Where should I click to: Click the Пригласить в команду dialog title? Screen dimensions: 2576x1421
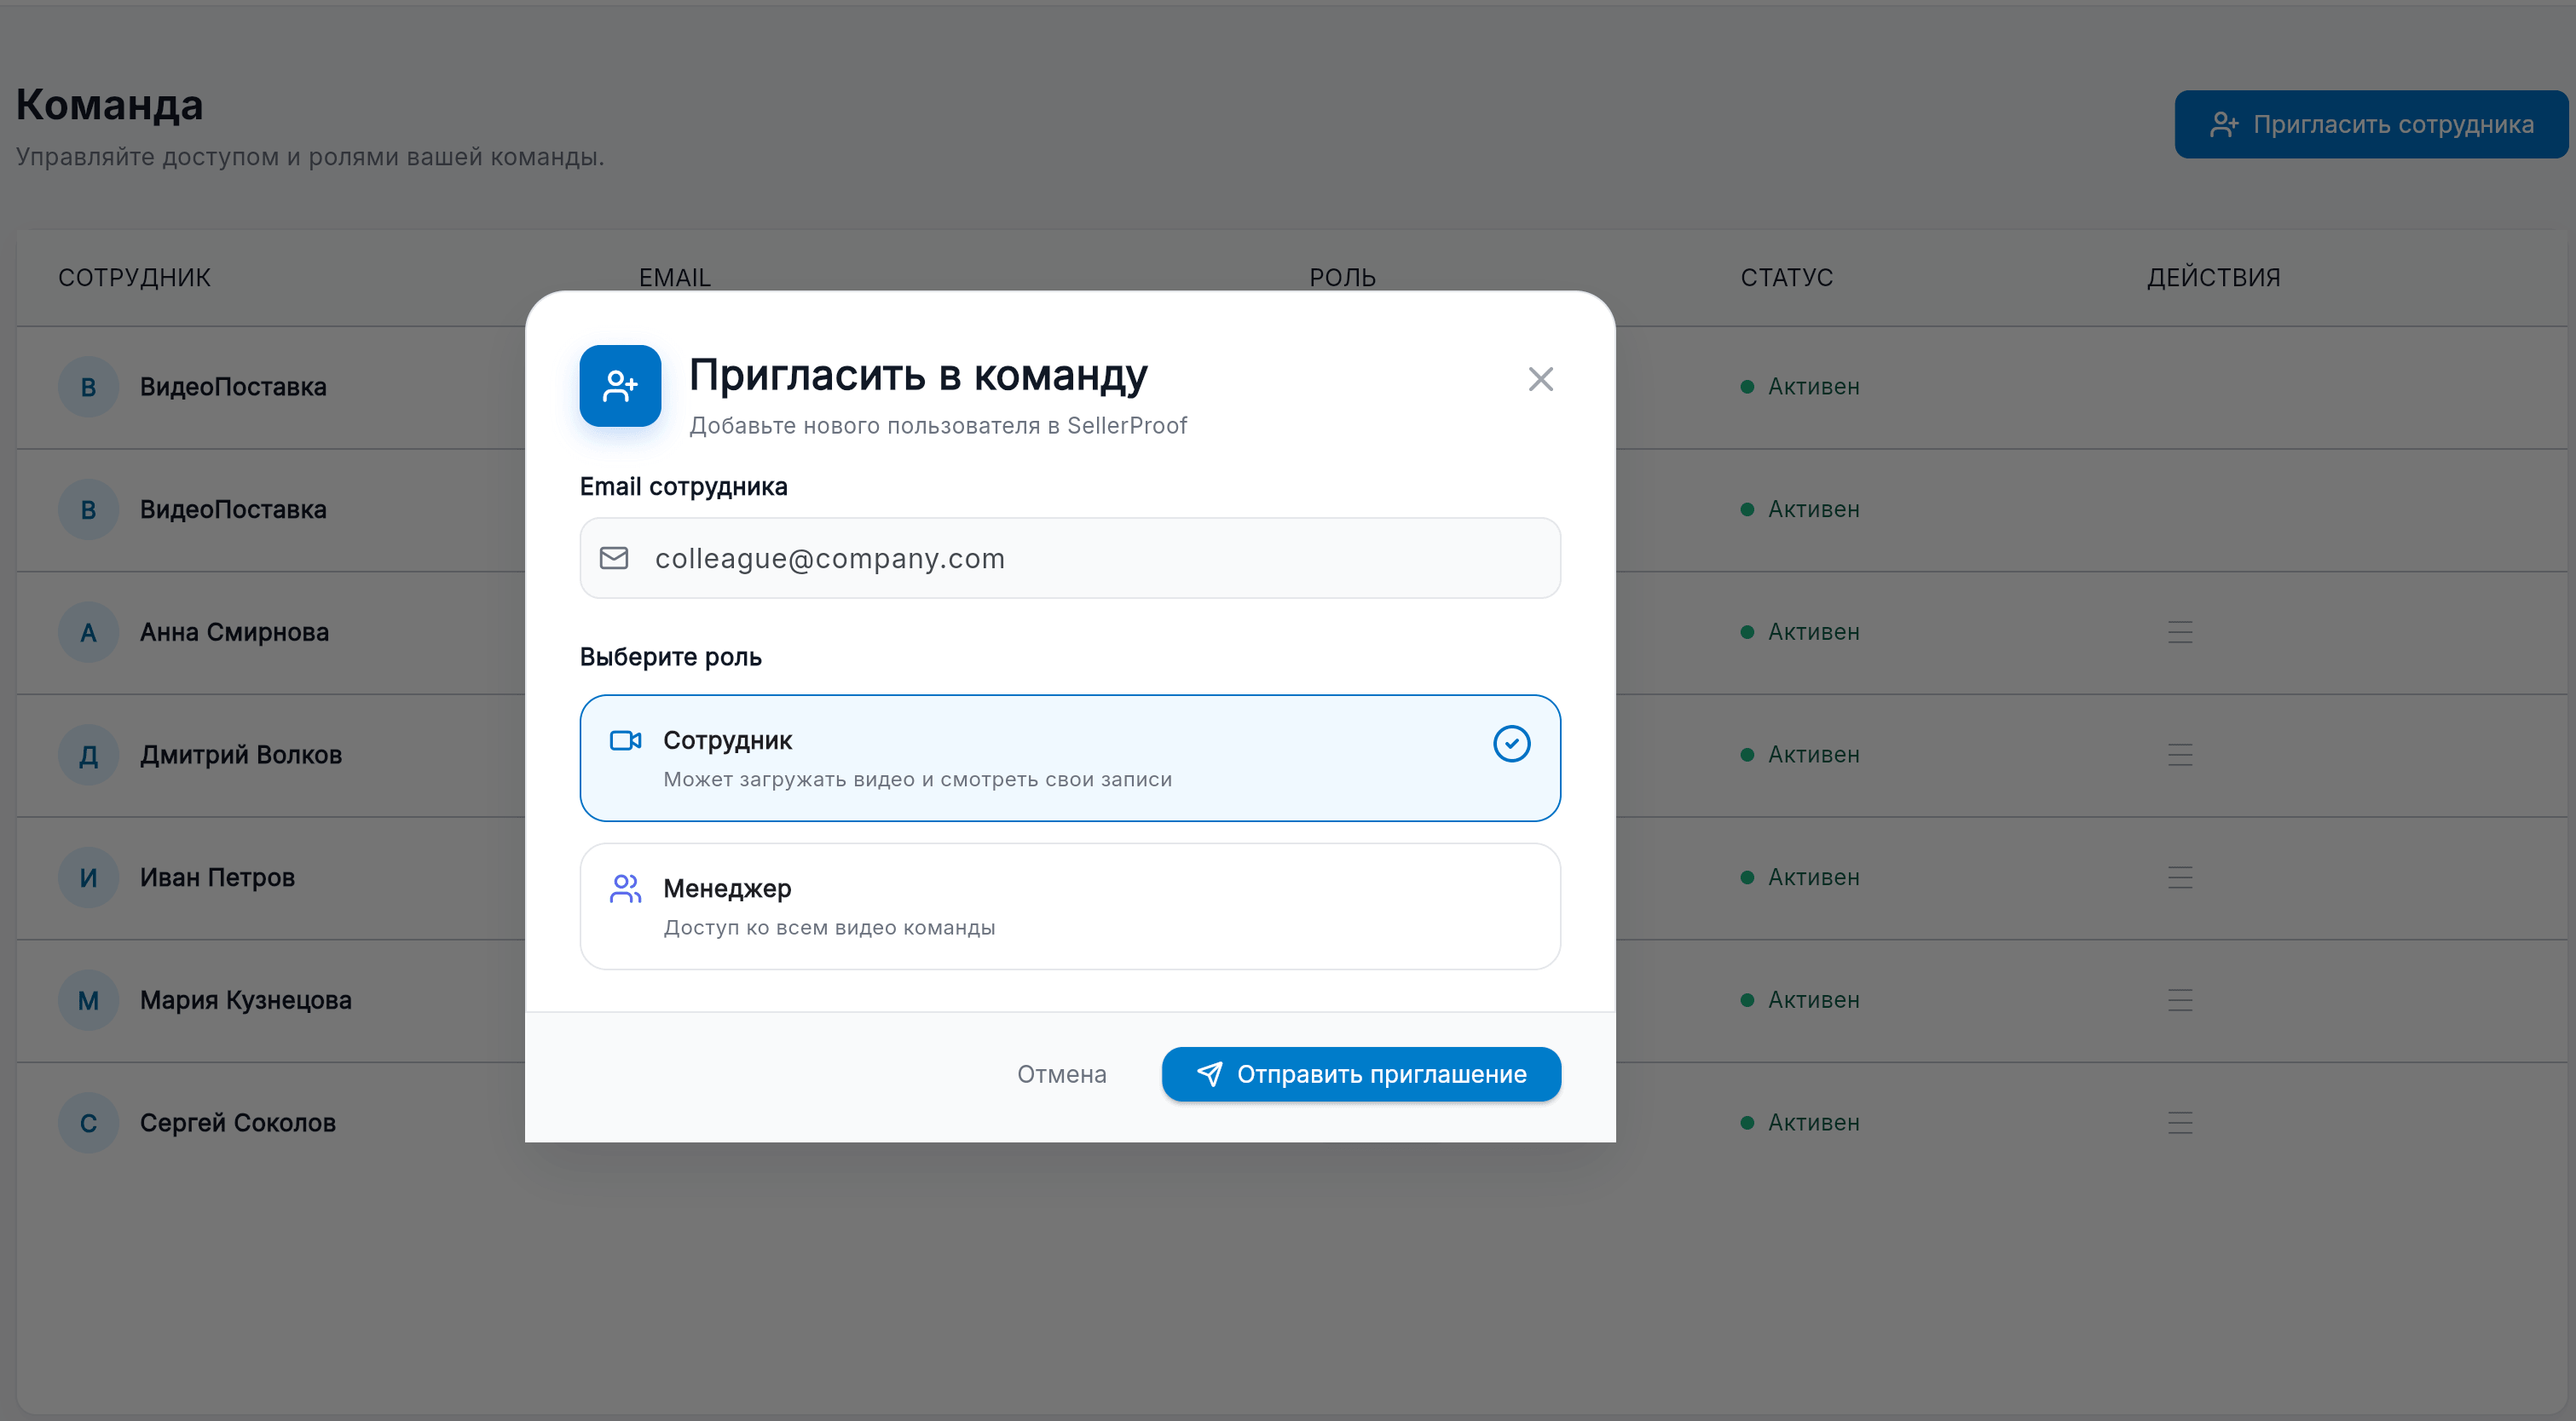click(x=918, y=375)
